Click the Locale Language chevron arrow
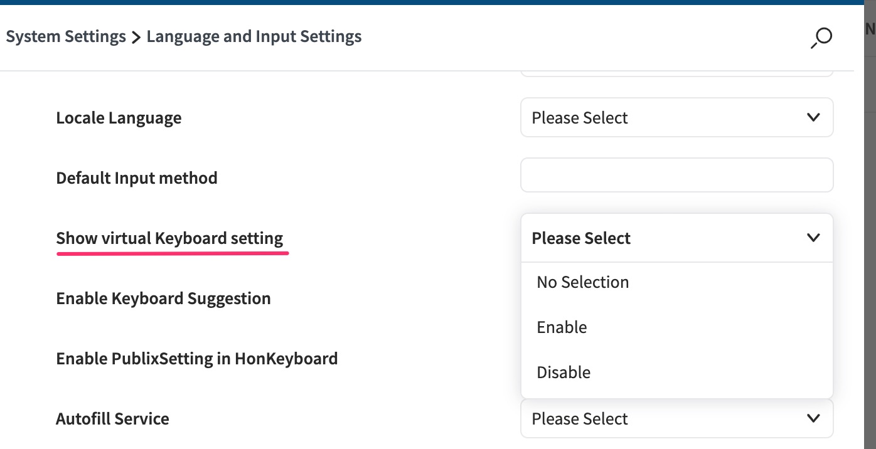 (x=813, y=117)
